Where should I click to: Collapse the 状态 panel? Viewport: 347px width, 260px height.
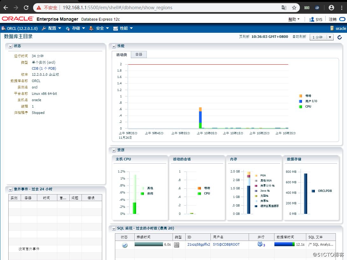(x=11, y=46)
